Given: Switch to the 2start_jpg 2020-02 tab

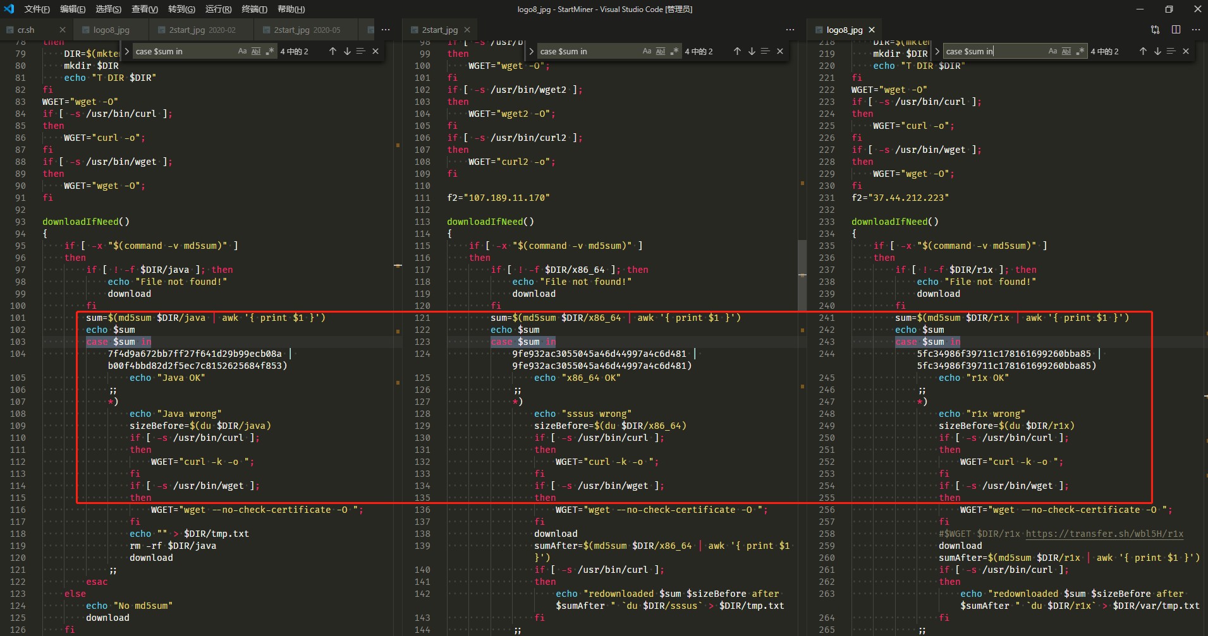Looking at the screenshot, I should click(202, 30).
